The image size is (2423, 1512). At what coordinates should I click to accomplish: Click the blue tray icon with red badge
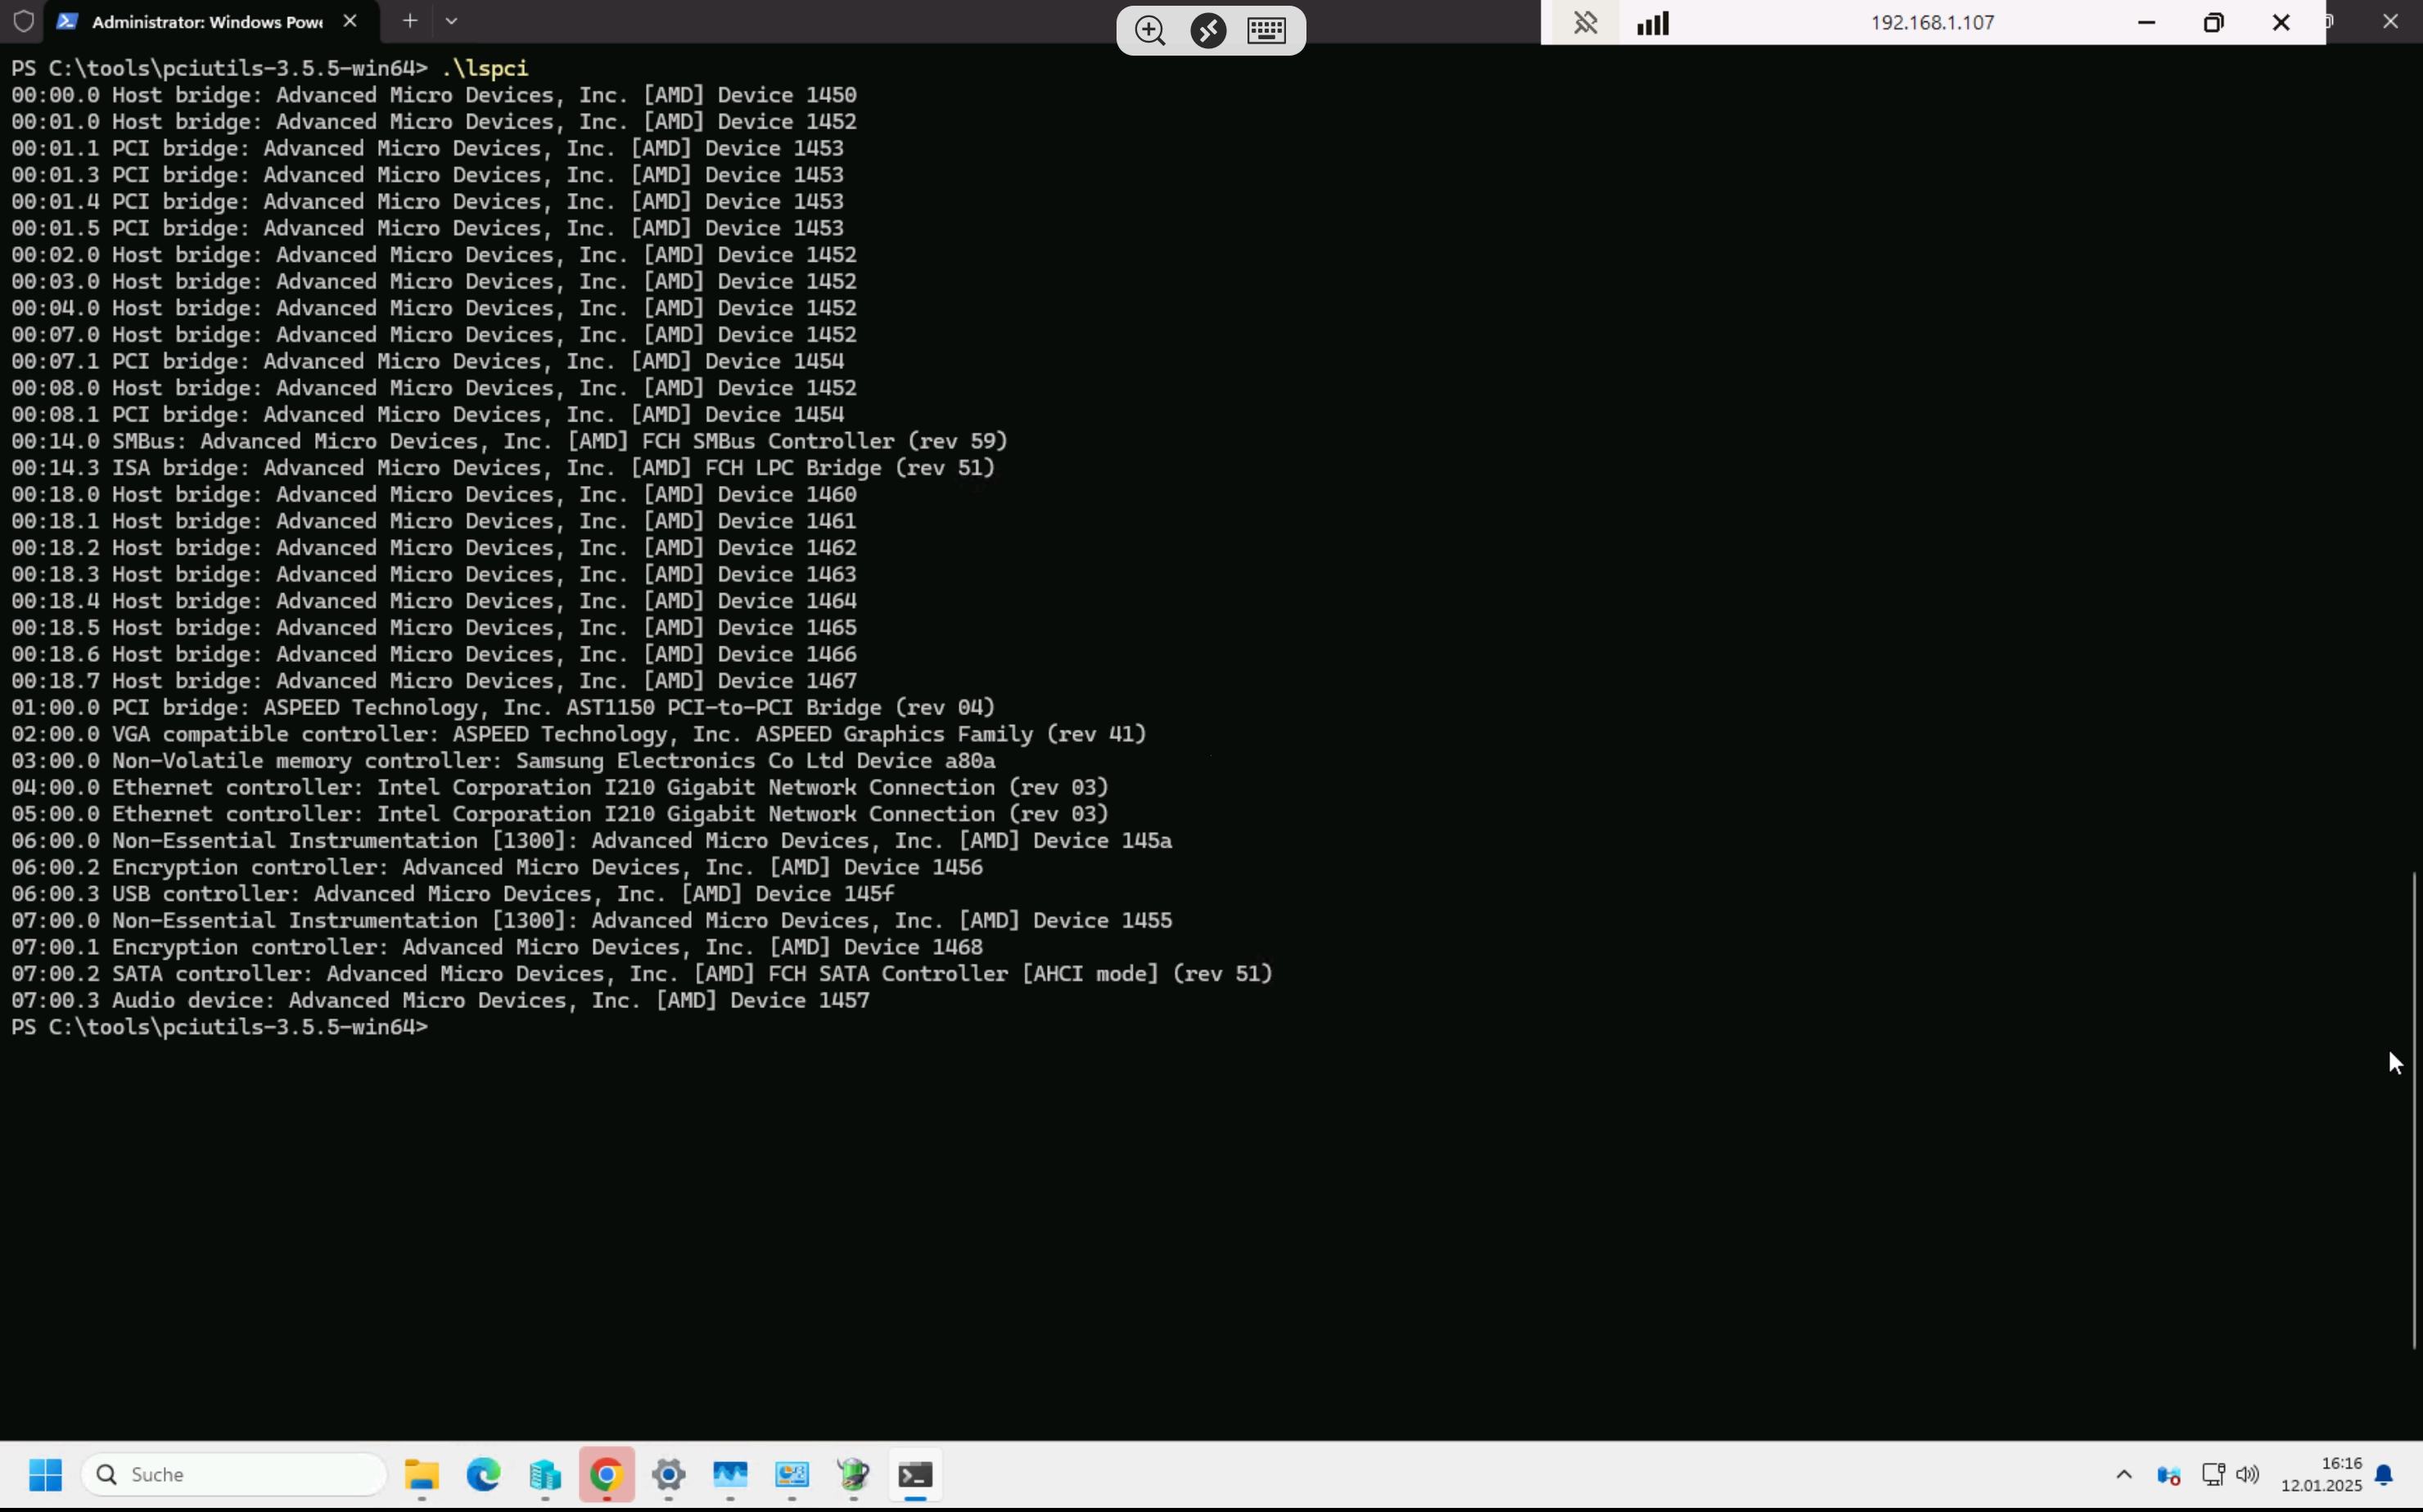[x=2168, y=1474]
